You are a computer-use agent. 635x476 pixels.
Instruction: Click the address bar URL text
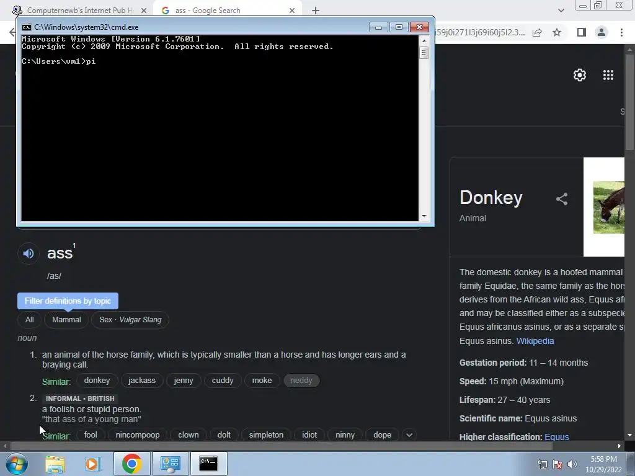[x=481, y=32]
